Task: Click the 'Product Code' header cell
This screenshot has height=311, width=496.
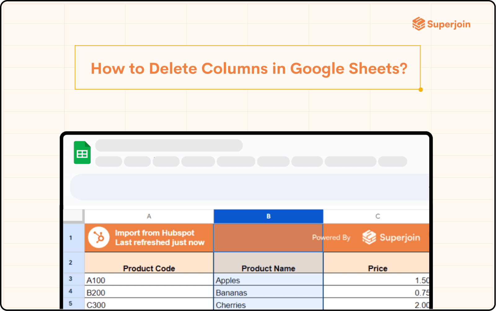Action: pyautogui.click(x=149, y=262)
